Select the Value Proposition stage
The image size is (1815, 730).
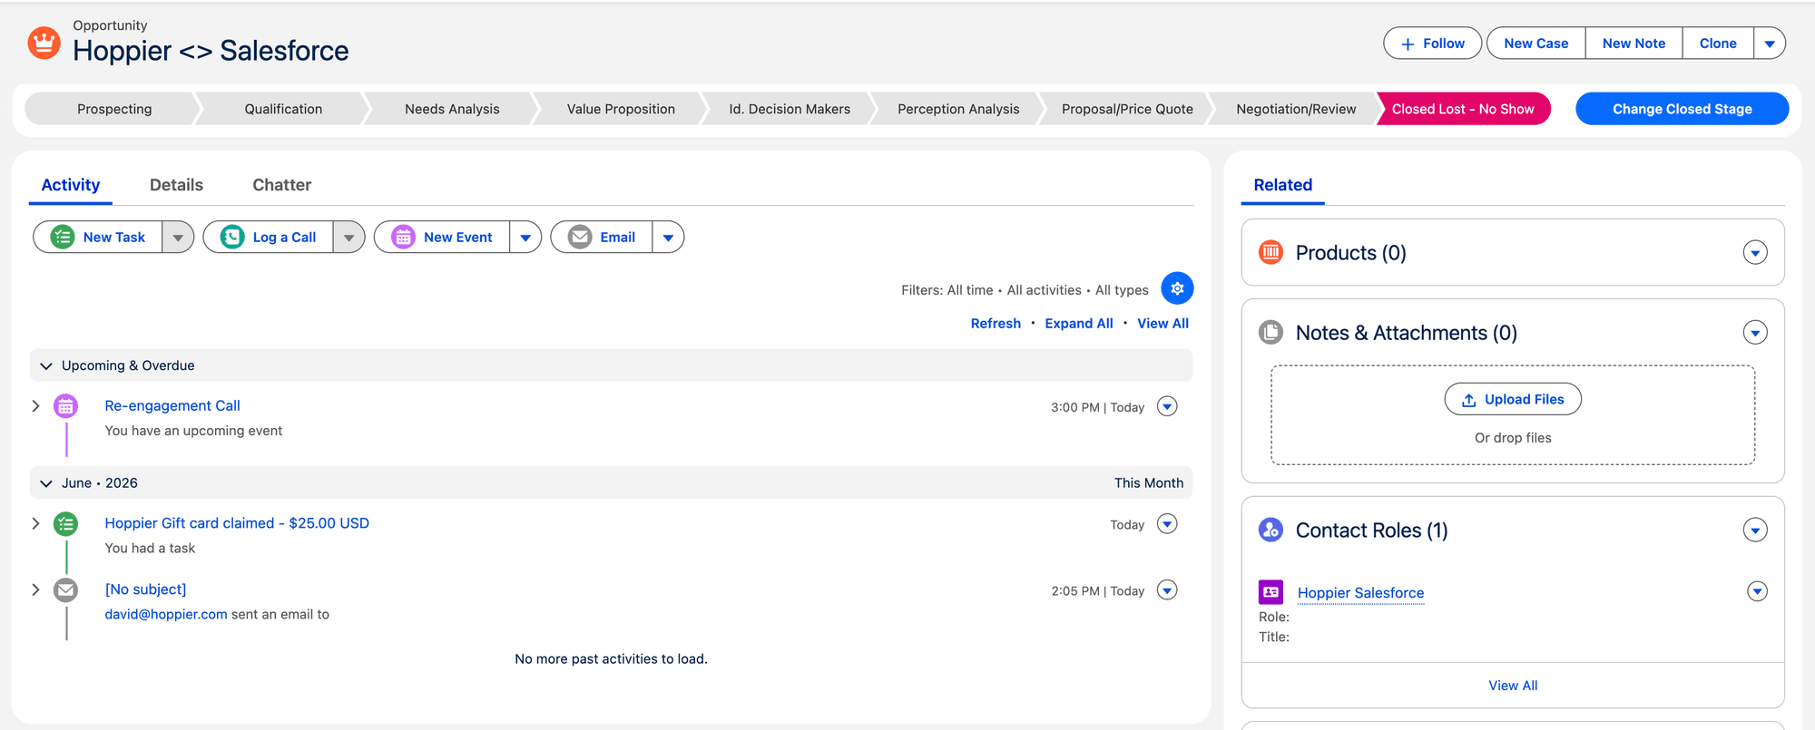pos(621,109)
